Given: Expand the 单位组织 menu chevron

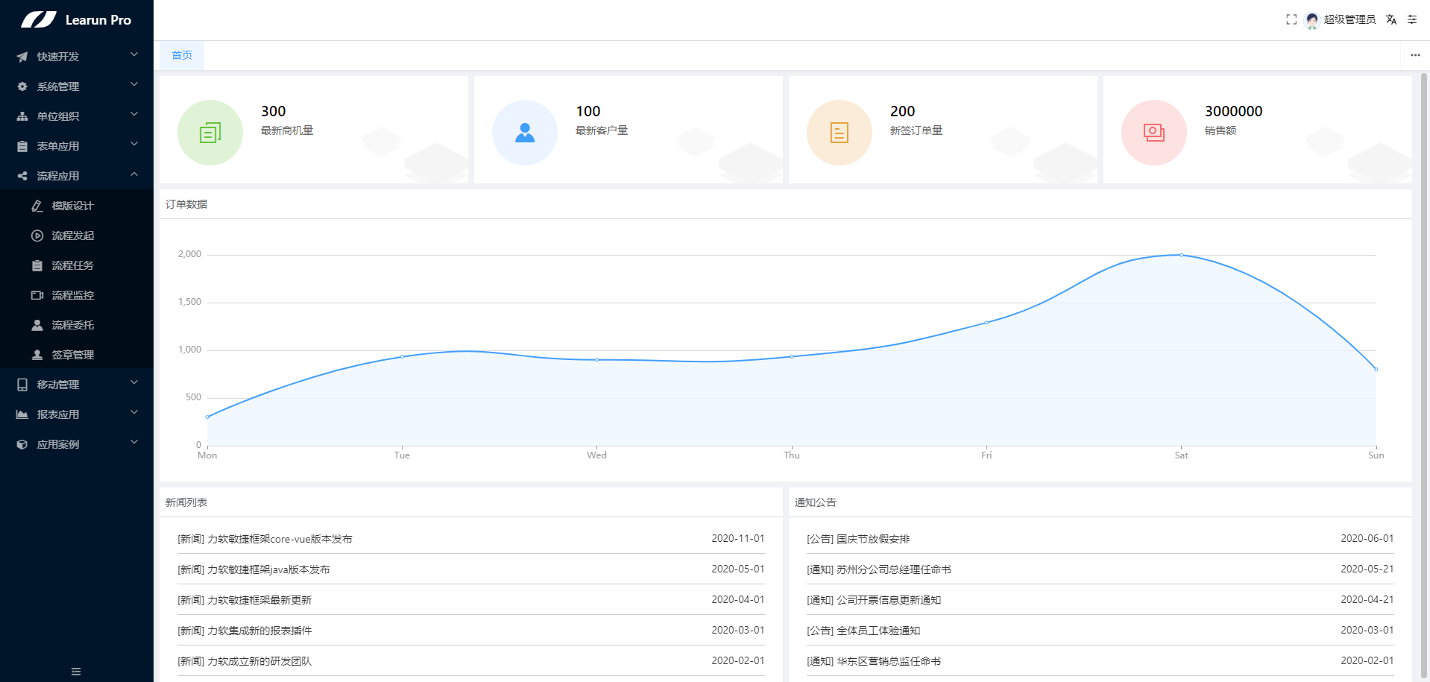Looking at the screenshot, I should pos(134,114).
